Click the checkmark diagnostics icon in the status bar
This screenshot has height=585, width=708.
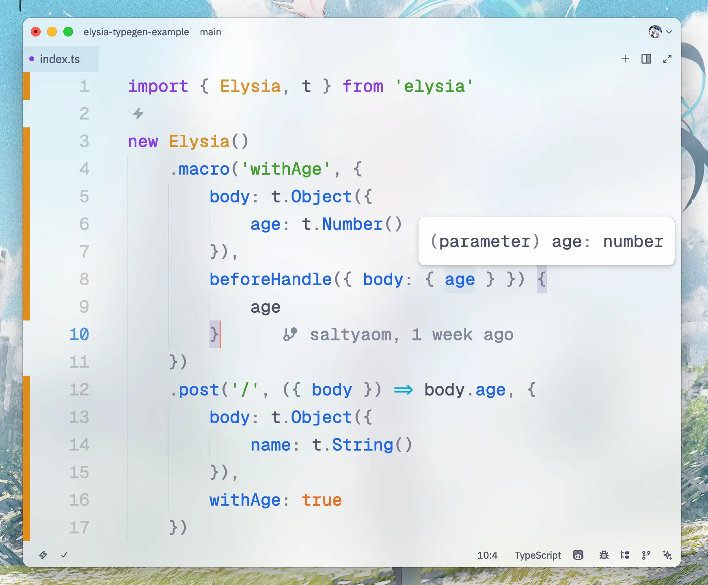(64, 555)
